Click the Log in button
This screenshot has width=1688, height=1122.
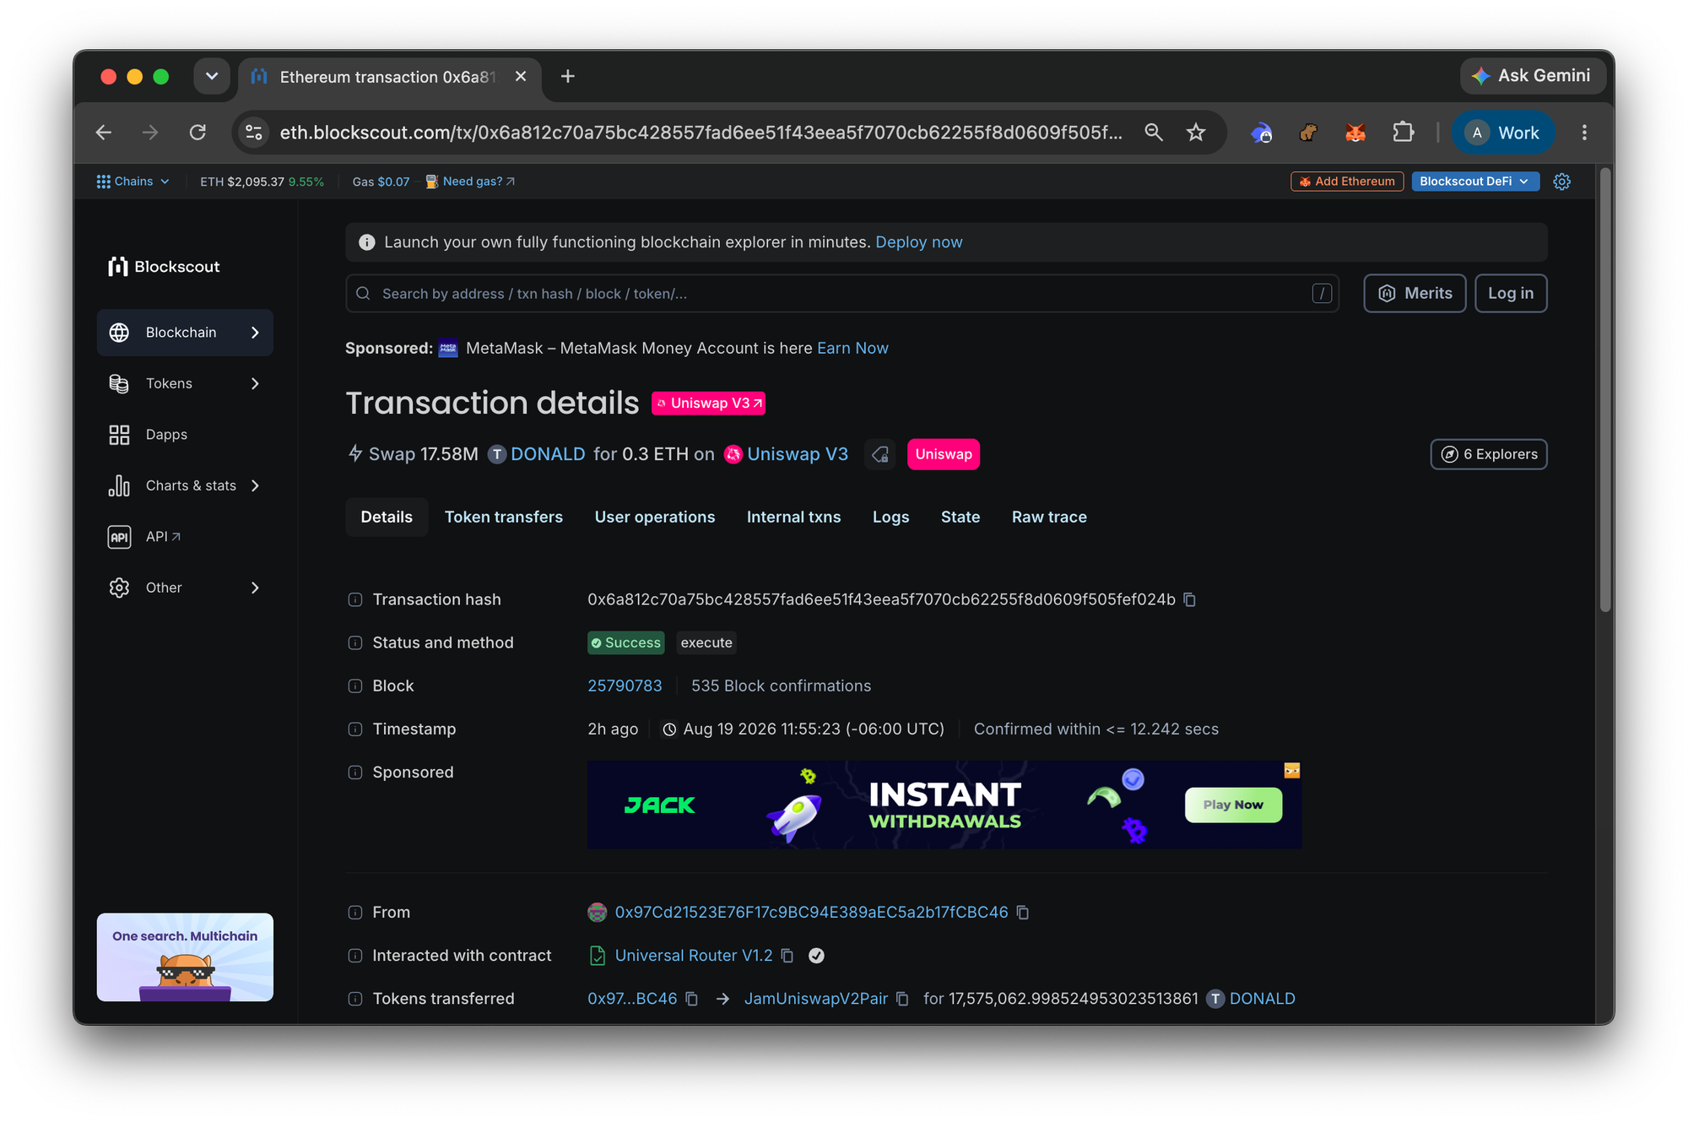(1511, 294)
